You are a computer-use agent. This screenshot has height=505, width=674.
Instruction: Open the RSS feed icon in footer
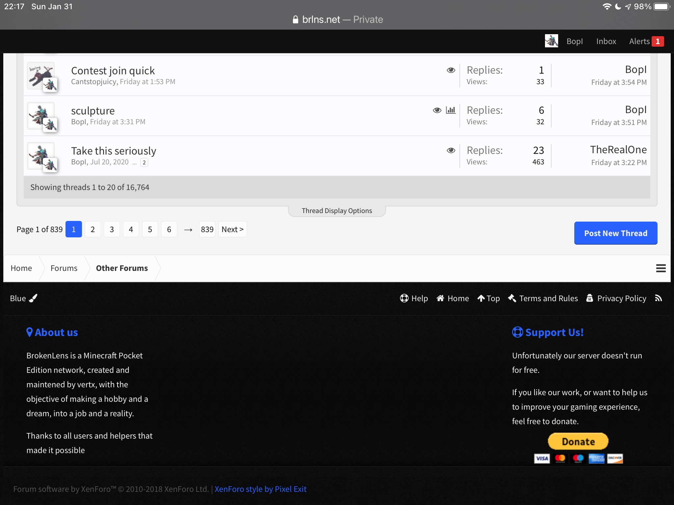pyautogui.click(x=658, y=298)
